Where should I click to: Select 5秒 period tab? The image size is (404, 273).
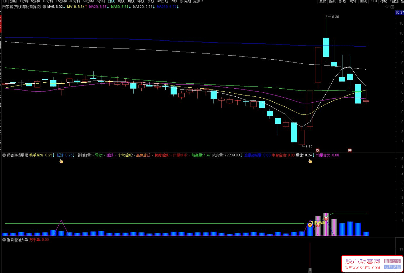174,1
